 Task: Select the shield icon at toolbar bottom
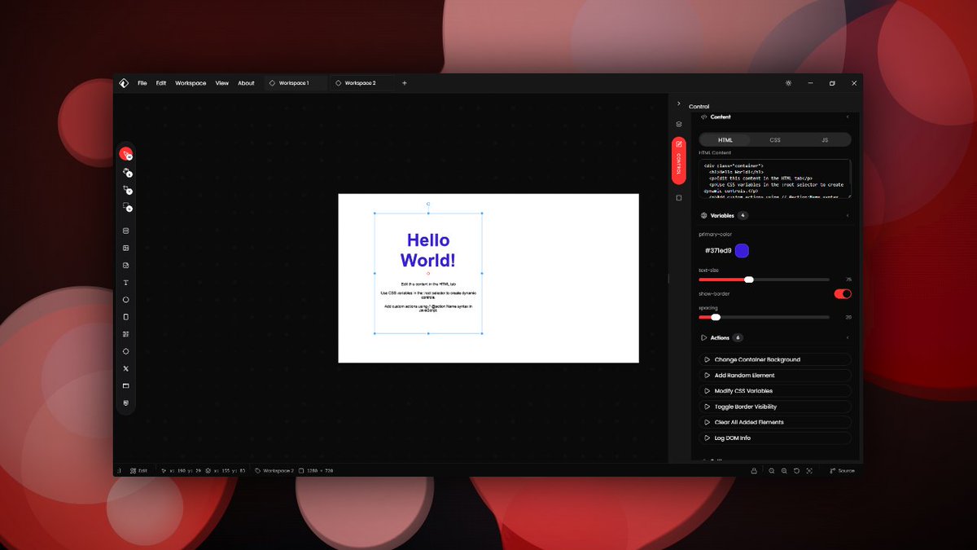pyautogui.click(x=125, y=403)
